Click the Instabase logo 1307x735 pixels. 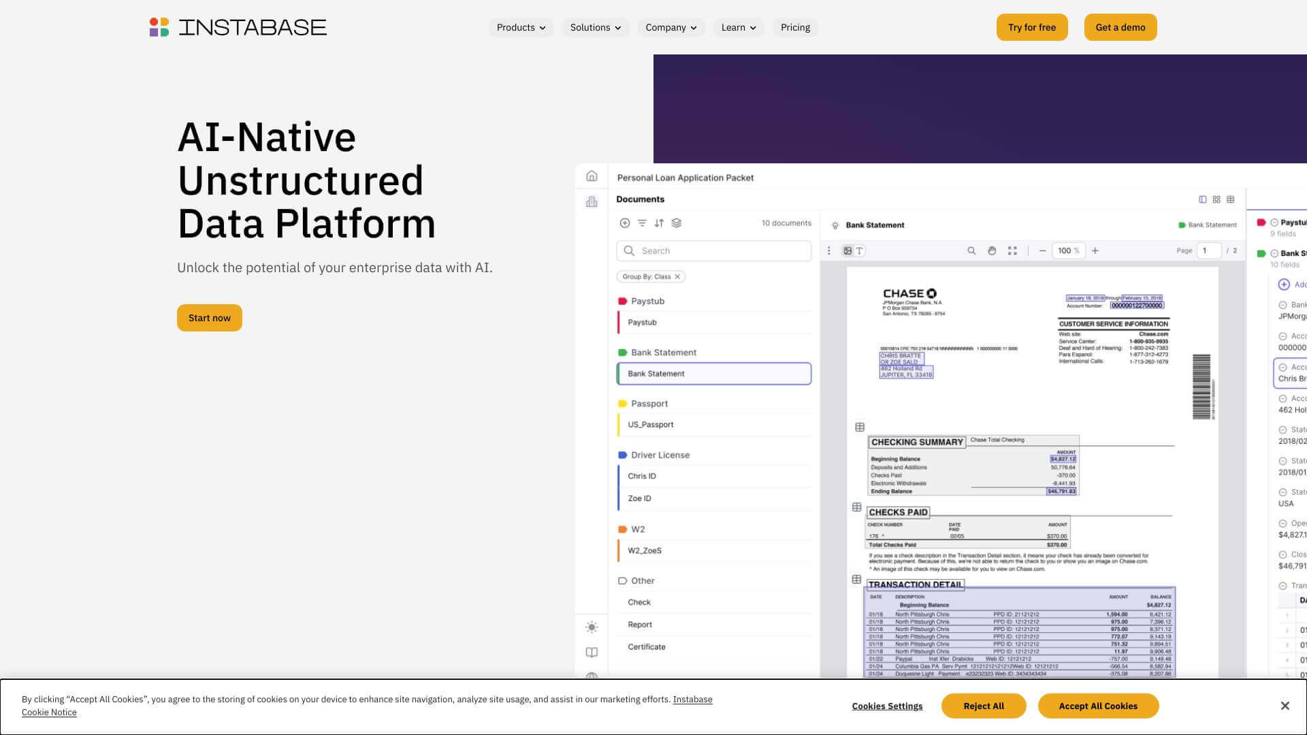point(238,27)
